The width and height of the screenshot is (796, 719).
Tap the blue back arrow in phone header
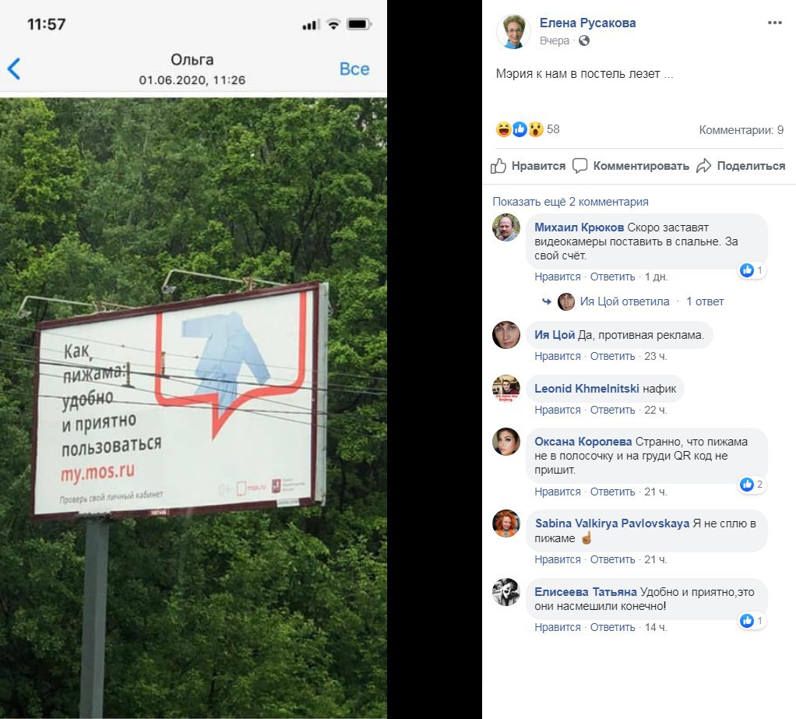tap(14, 69)
